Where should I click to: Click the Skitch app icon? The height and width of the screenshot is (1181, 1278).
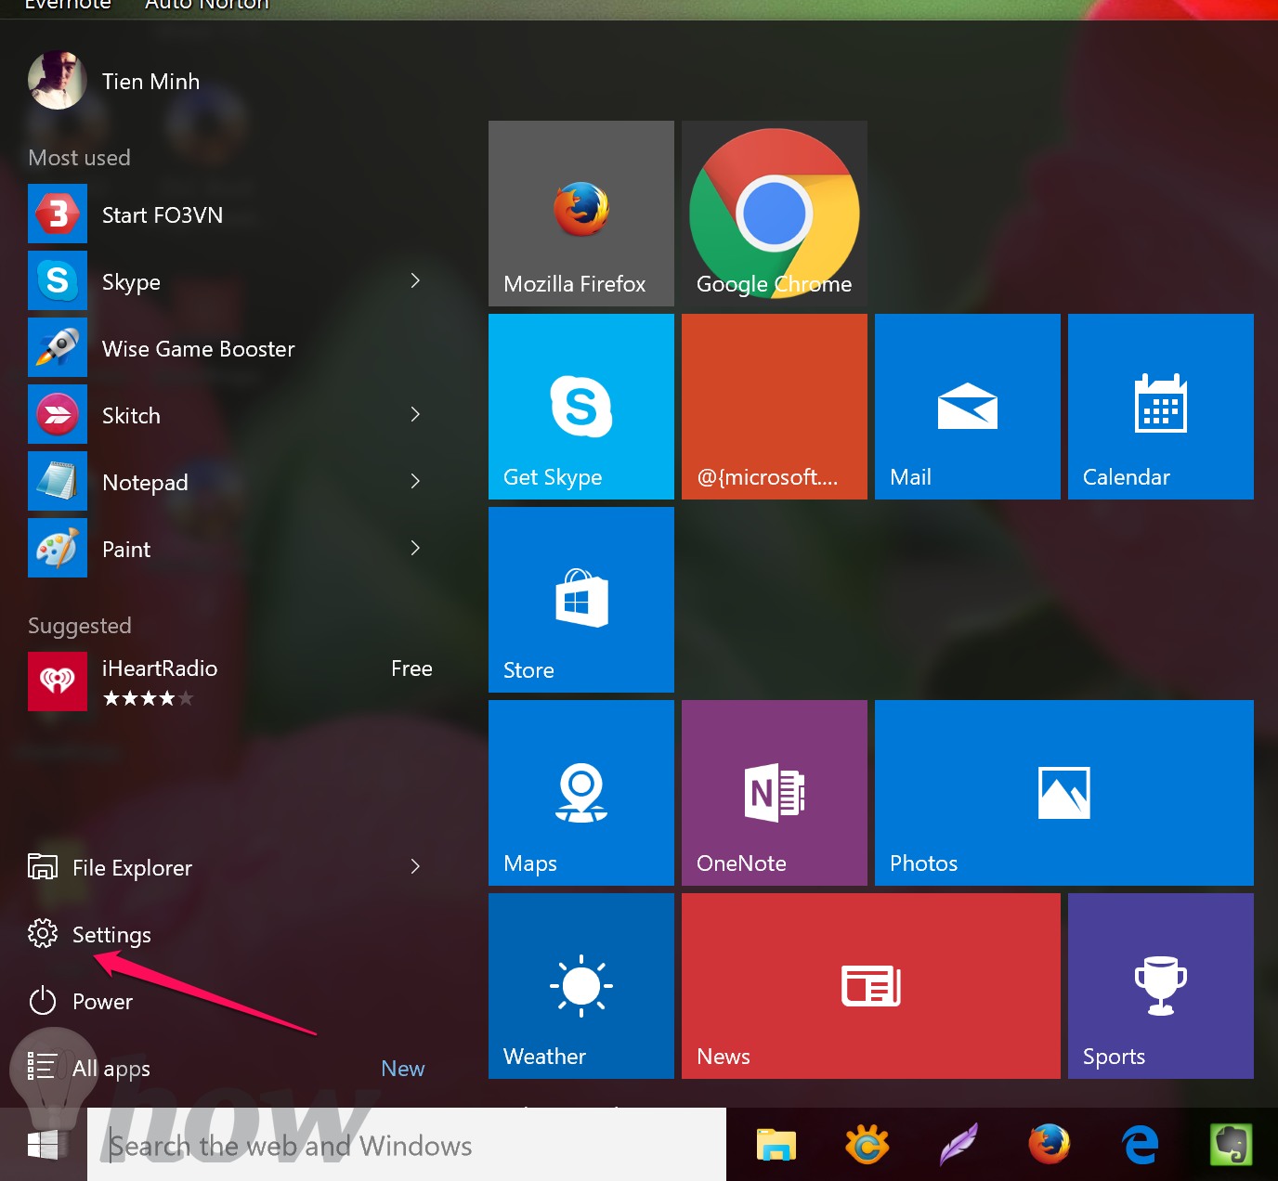[58, 414]
